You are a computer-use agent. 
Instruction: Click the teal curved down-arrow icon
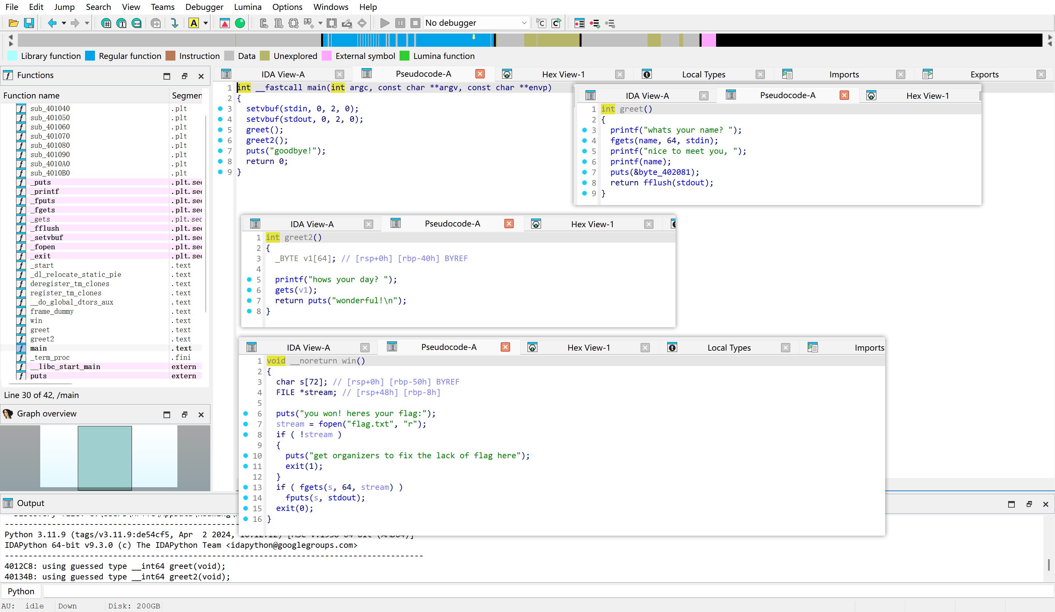pos(175,23)
